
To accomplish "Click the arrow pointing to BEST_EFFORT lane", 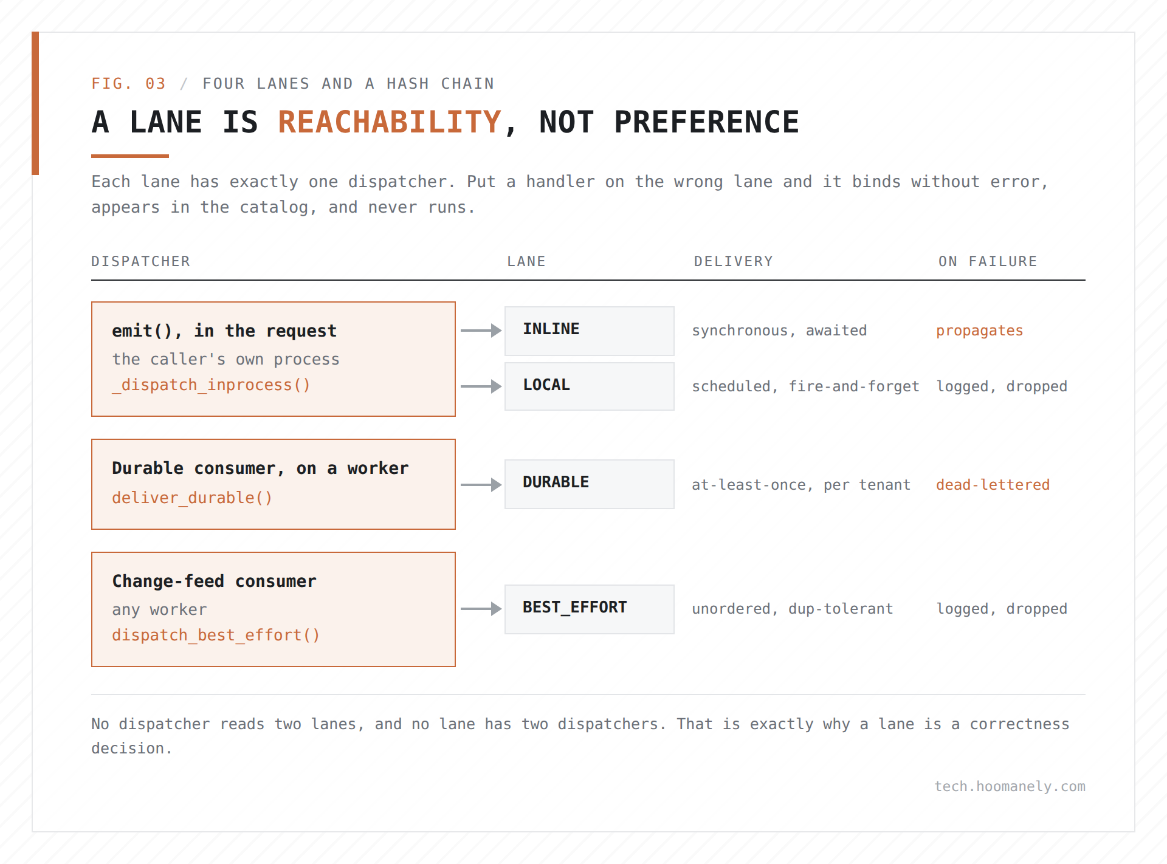I will coord(481,609).
